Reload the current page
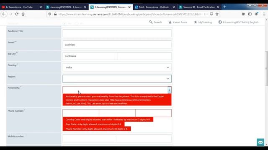268x150 pixels. pos(17,14)
